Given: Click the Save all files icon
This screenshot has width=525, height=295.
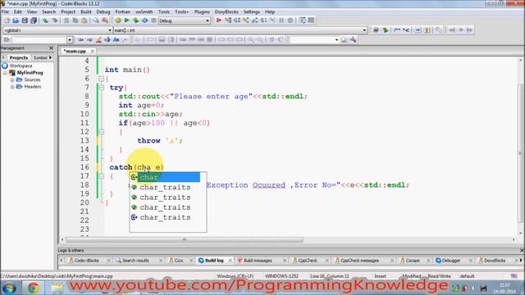Looking at the screenshot, I should [x=34, y=20].
